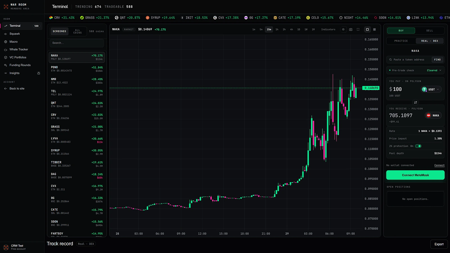Select the 1m timeframe
The width and height of the screenshot is (450, 253).
pyautogui.click(x=254, y=30)
